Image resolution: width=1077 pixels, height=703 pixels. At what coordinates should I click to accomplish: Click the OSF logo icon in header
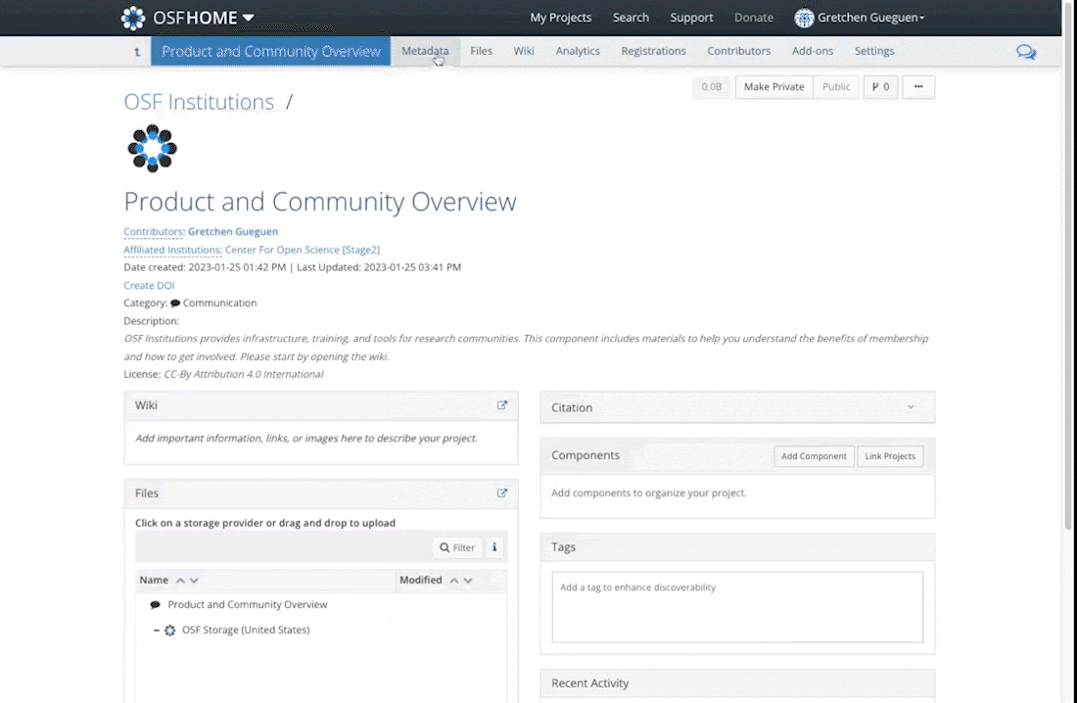pos(132,18)
